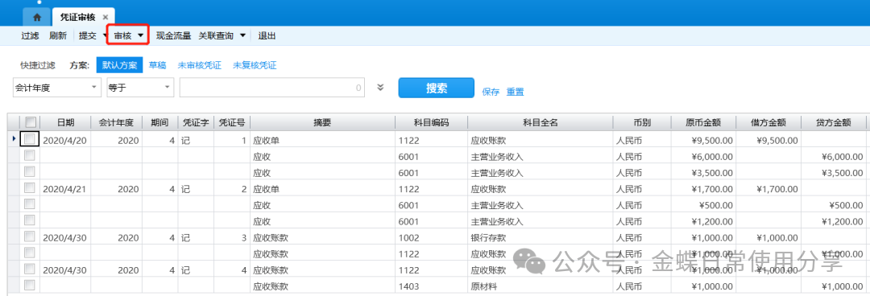Click the 搜索 button
The height and width of the screenshot is (296, 870).
coord(436,88)
